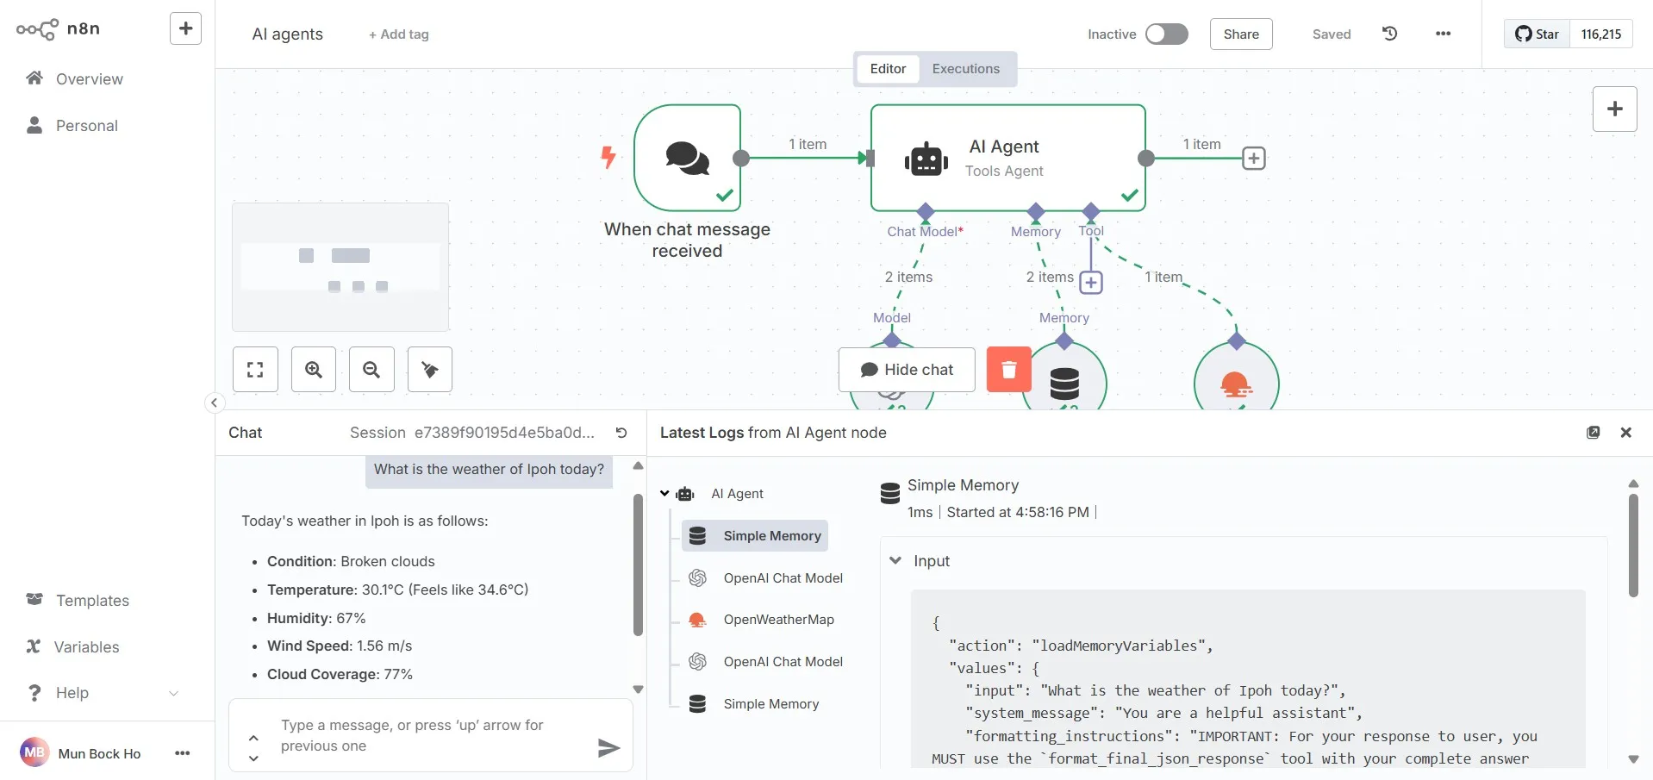Screen dimensions: 1653x780
Task: Refresh the chat session
Action: click(621, 433)
